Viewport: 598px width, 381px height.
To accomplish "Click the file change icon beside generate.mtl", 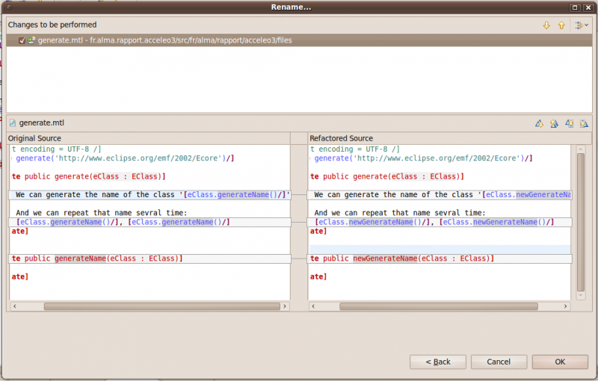I will [31, 40].
